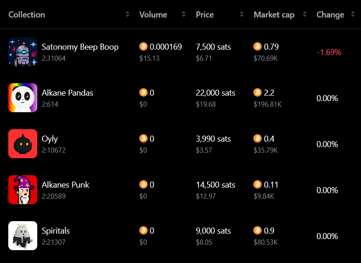
Task: Open the Oyly collection name link
Action: click(50, 139)
